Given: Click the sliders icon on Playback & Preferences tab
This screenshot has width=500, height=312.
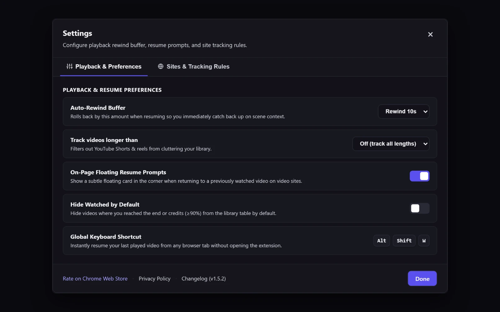Looking at the screenshot, I should (69, 66).
